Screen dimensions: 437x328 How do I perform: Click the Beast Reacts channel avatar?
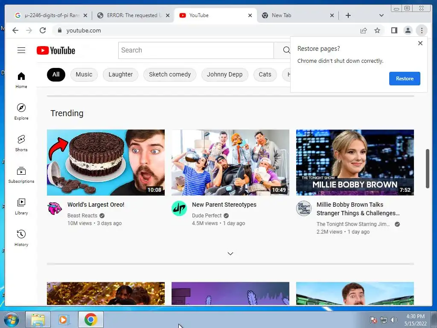55,208
